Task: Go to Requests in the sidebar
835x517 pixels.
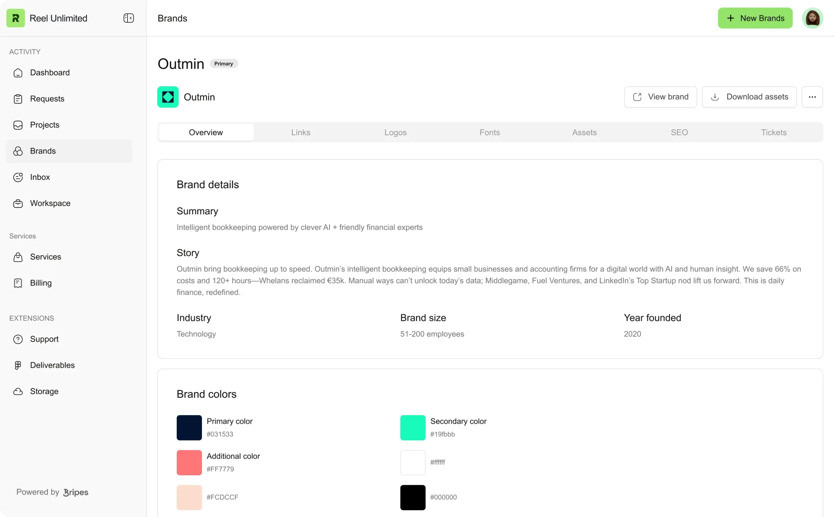Action: click(69, 99)
